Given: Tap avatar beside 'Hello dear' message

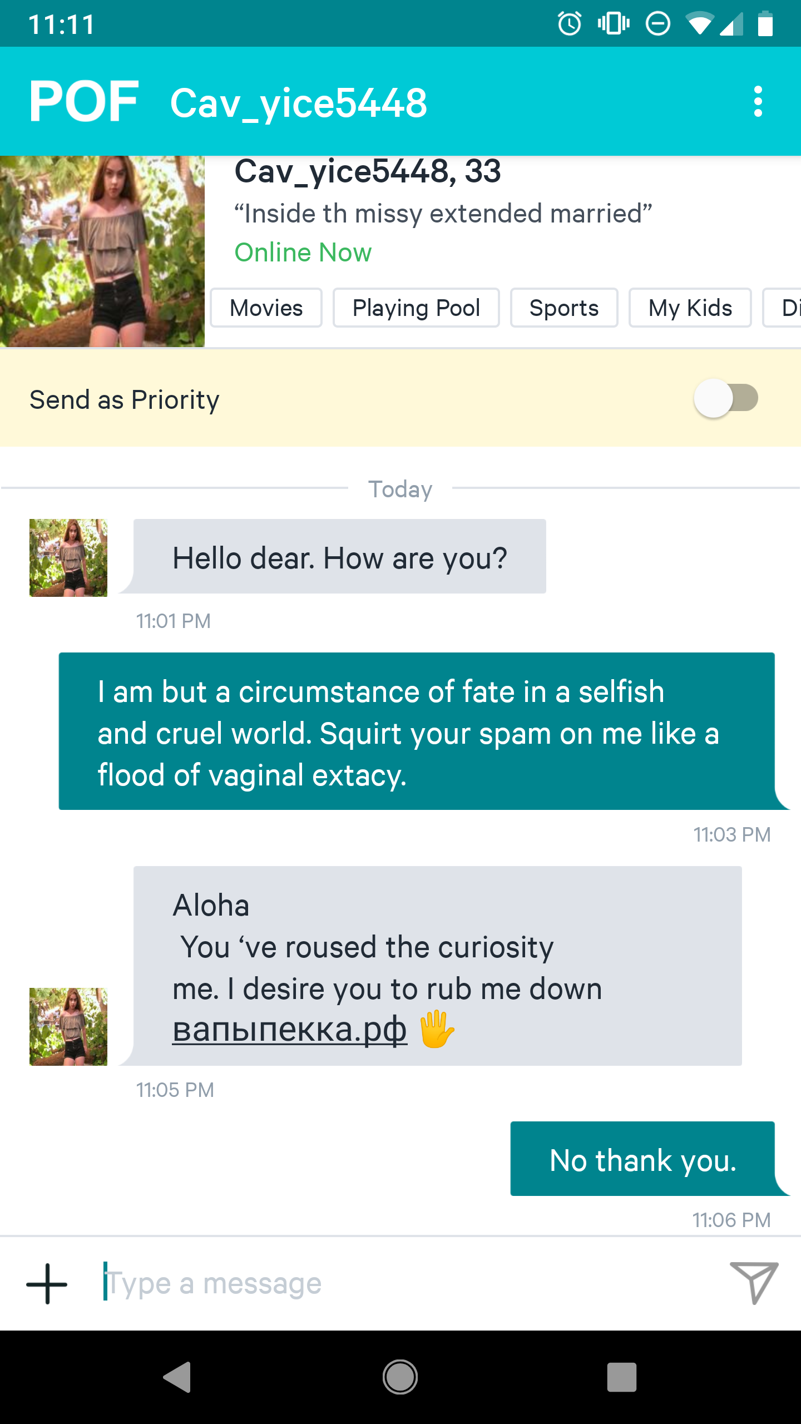Looking at the screenshot, I should (x=68, y=558).
